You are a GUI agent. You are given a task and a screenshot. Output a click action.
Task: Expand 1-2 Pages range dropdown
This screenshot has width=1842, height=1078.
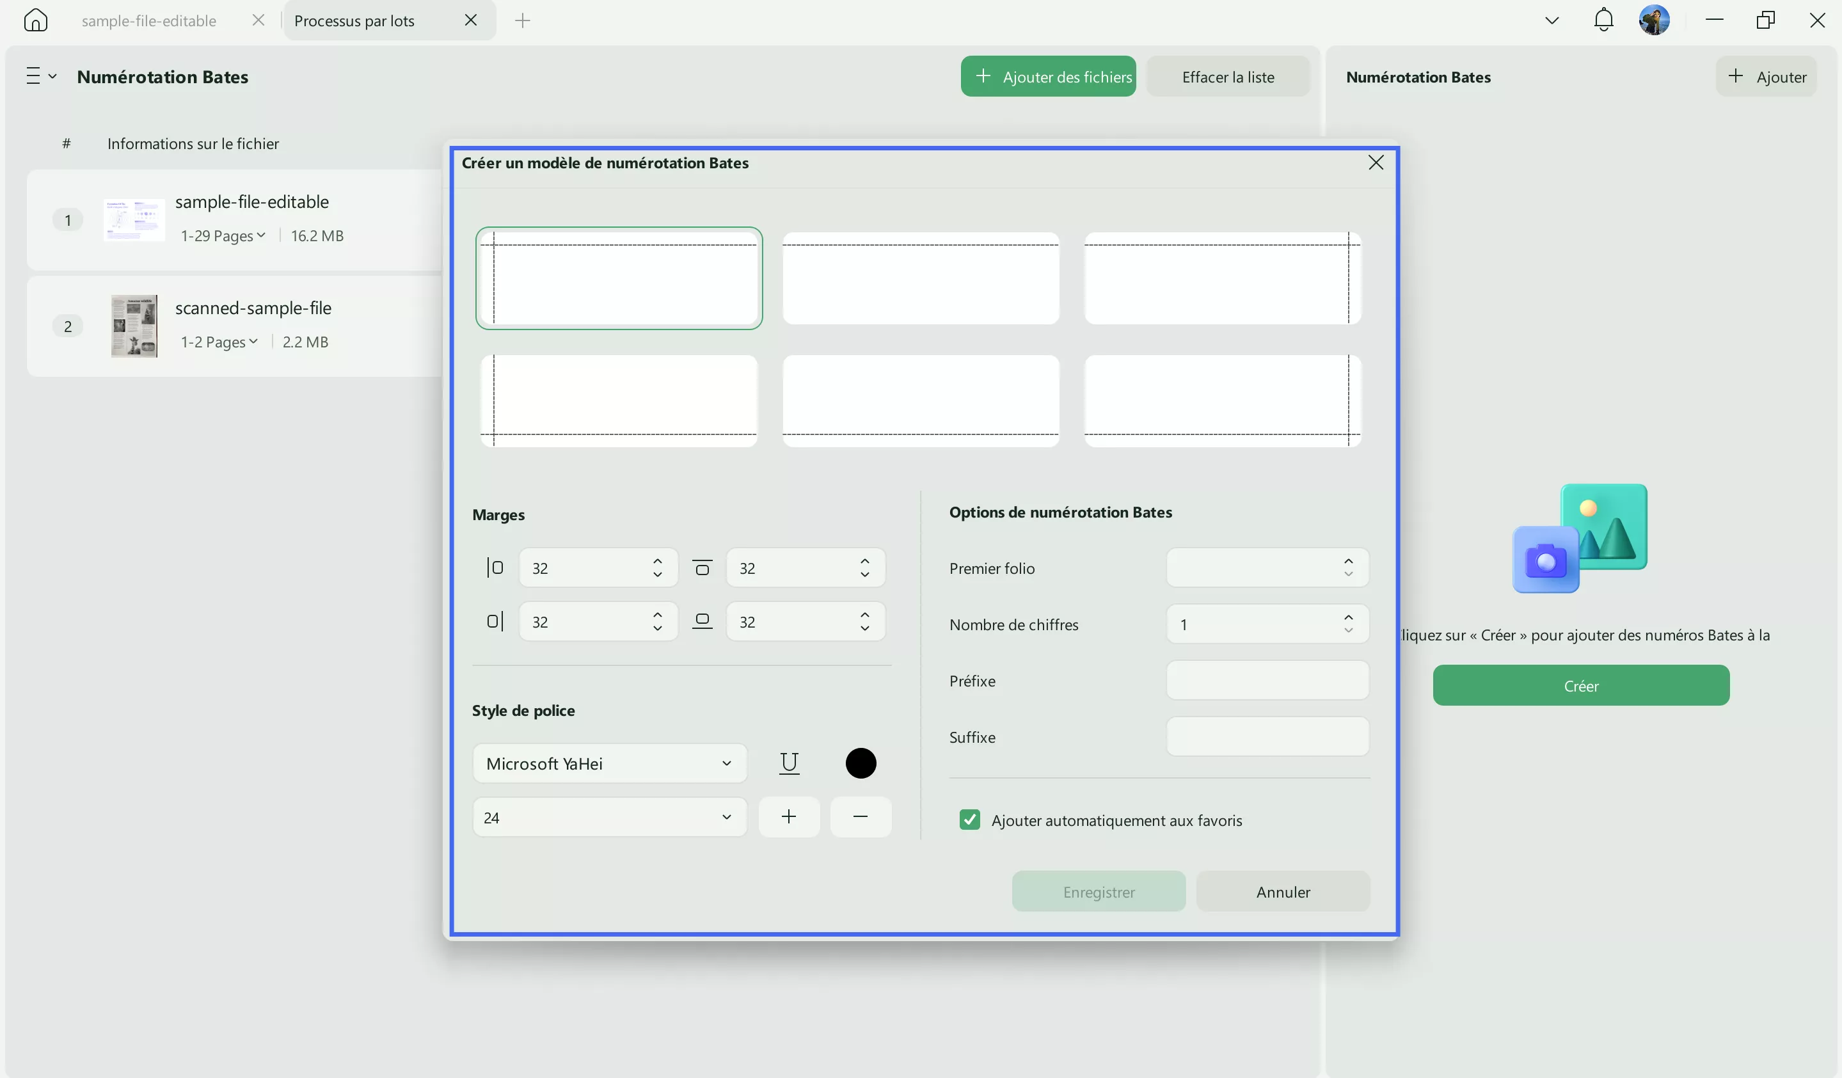(219, 341)
